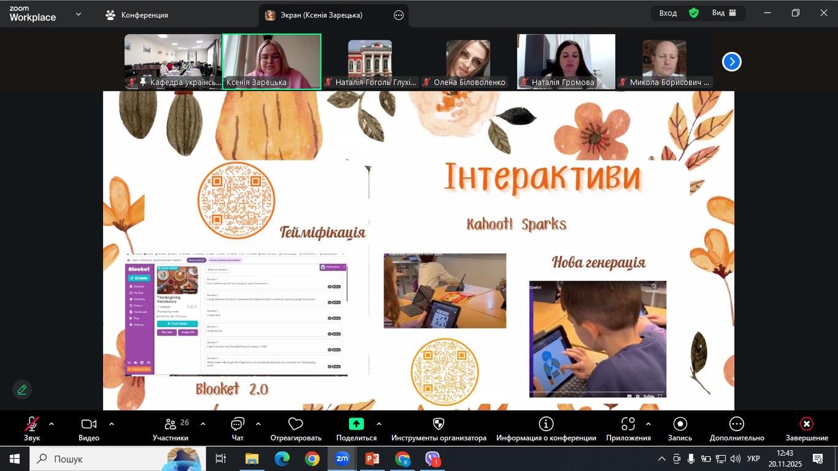Click the React heart icon
Screen dimensions: 838x471
coord(295,424)
